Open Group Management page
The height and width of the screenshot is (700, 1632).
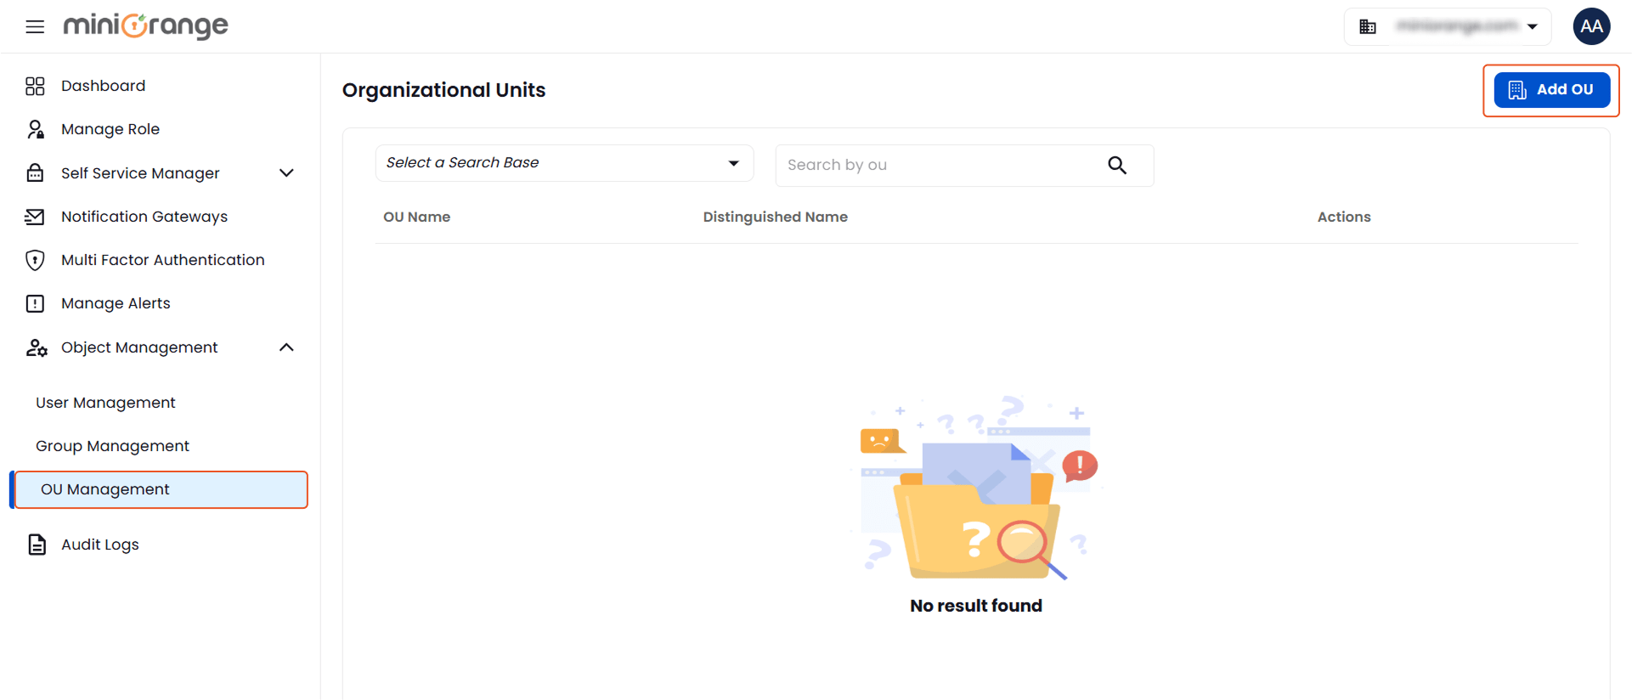point(112,446)
